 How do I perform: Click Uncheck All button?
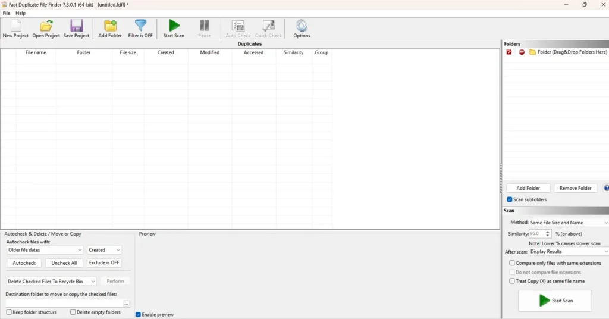[64, 263]
